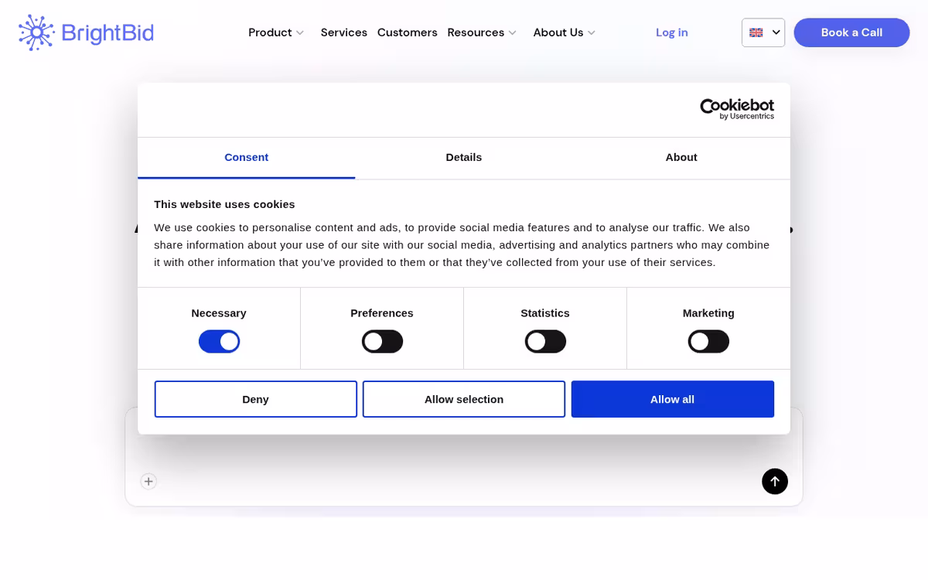Open the language selector with UK flag
928x580 pixels.
pos(763,32)
